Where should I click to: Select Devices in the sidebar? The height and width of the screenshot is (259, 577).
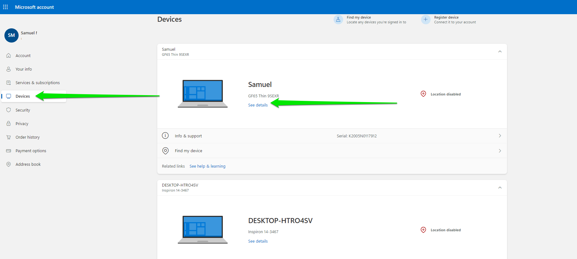23,96
